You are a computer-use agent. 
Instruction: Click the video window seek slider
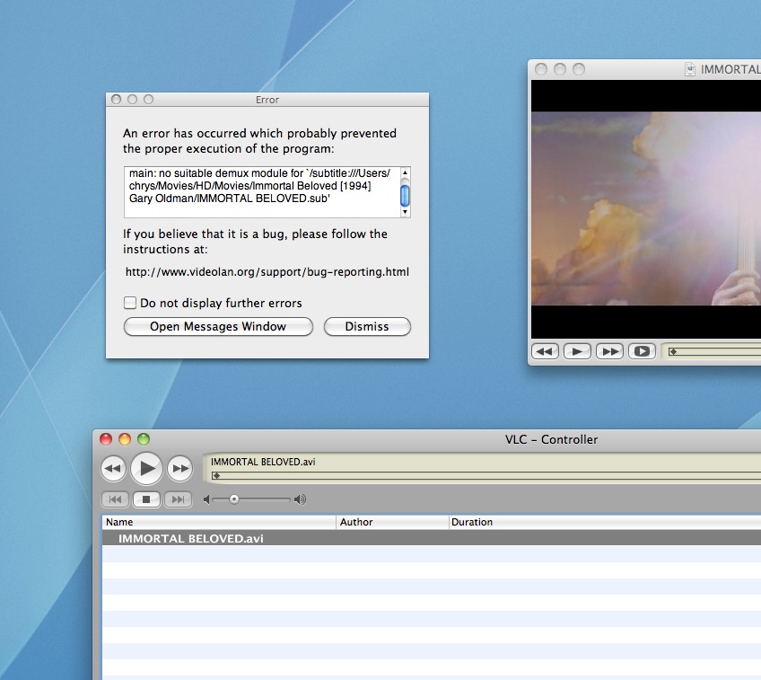(x=714, y=351)
